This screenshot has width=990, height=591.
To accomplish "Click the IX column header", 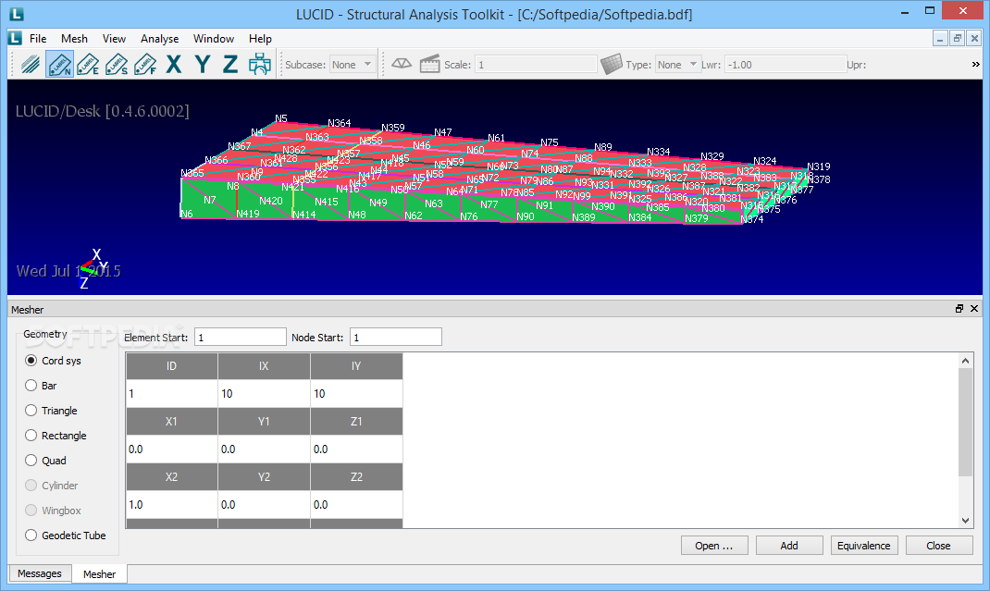I will tap(264, 366).
